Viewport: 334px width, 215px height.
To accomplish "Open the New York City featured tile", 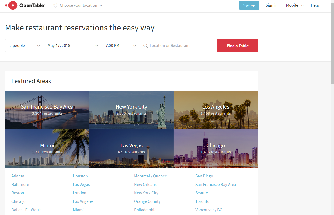I will click(x=131, y=110).
